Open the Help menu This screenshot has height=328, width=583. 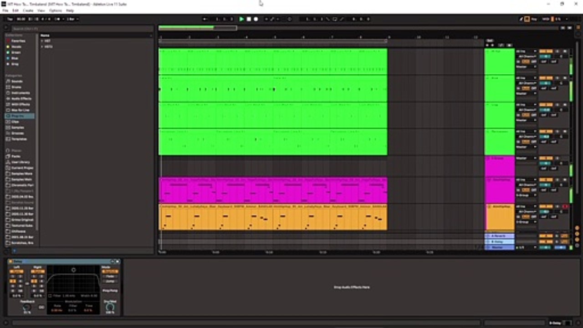[x=70, y=10]
